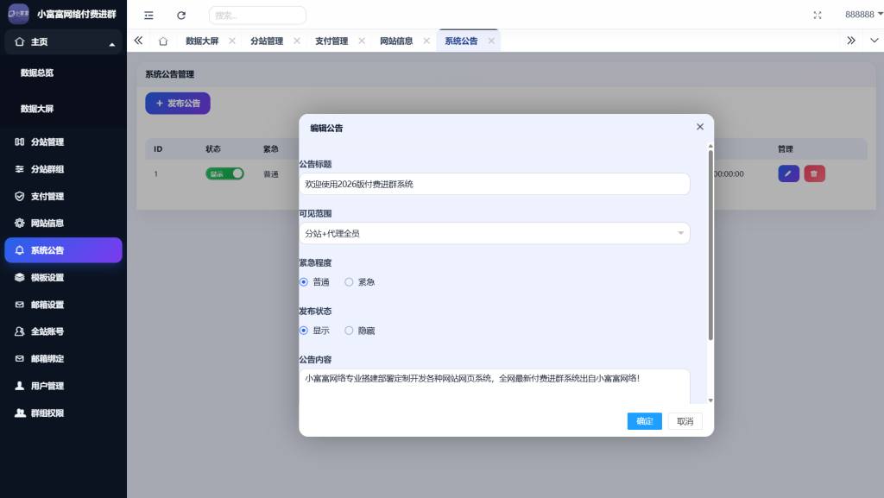Click the site logo in sidebar
Viewport: 884px width, 498px height.
click(x=19, y=14)
